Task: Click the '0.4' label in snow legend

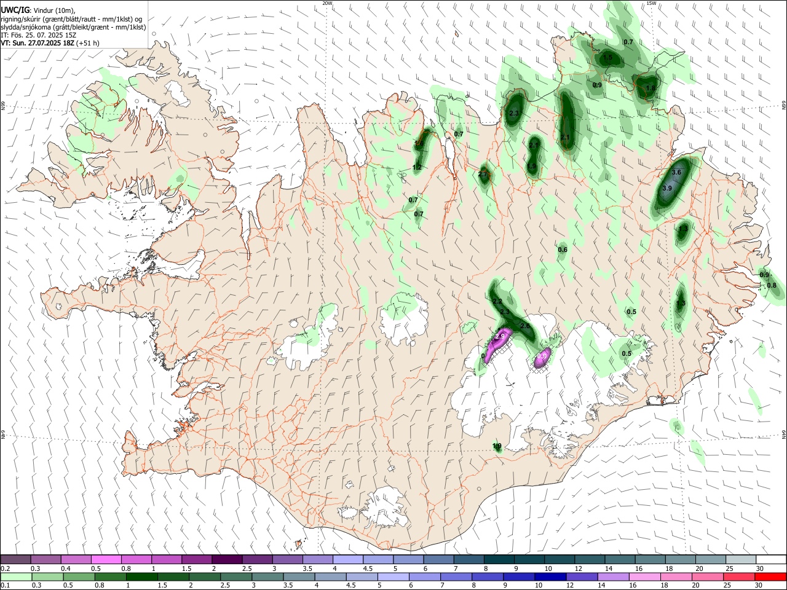Action: pyautogui.click(x=66, y=568)
